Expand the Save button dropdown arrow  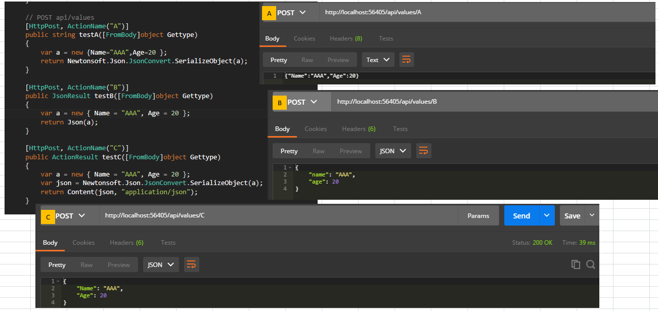point(592,215)
